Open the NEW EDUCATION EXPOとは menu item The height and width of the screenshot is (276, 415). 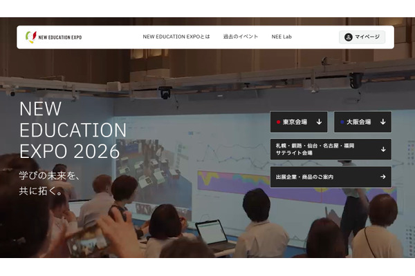(x=176, y=37)
